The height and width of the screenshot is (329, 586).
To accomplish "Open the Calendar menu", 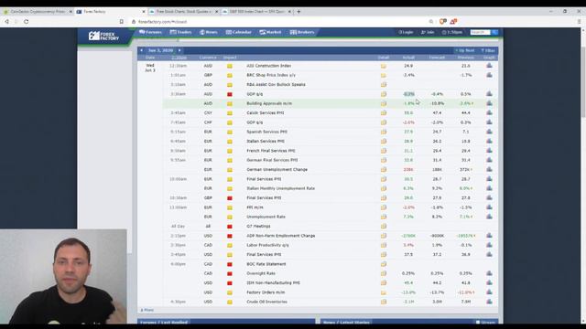I will click(239, 33).
